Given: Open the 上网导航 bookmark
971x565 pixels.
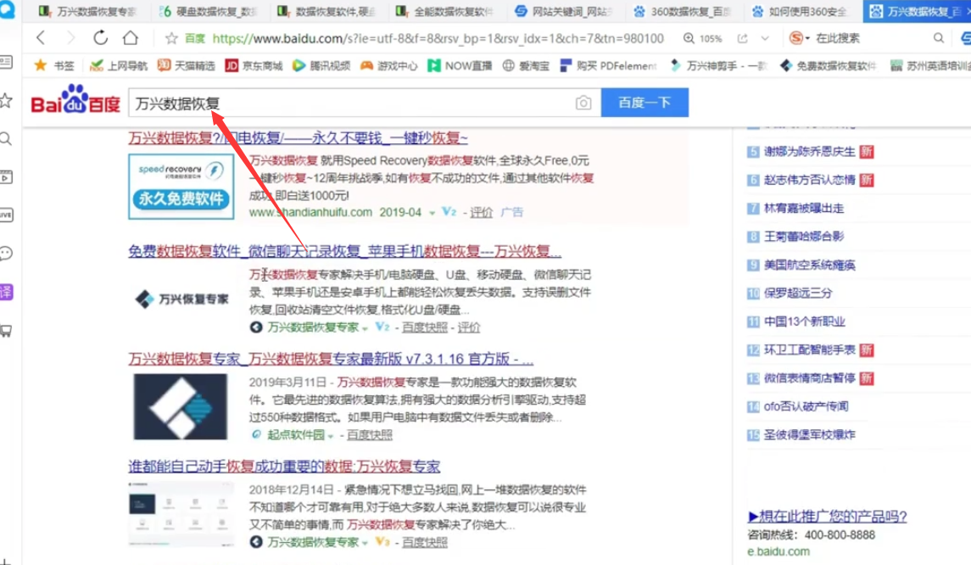Looking at the screenshot, I should click(118, 65).
